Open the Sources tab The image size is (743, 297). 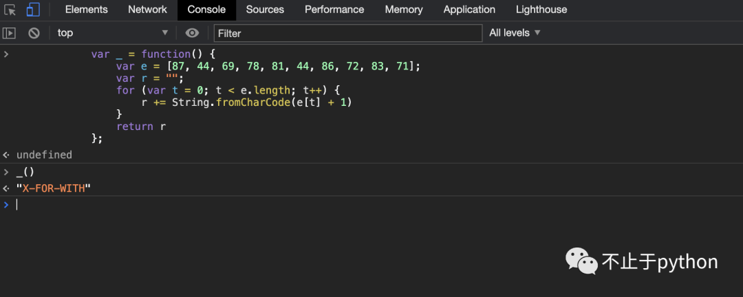click(x=265, y=10)
